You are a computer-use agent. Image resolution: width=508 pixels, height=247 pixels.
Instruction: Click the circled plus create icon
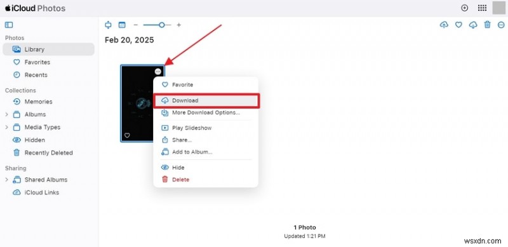(465, 8)
